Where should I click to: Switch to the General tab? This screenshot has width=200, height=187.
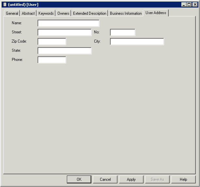click(x=12, y=13)
